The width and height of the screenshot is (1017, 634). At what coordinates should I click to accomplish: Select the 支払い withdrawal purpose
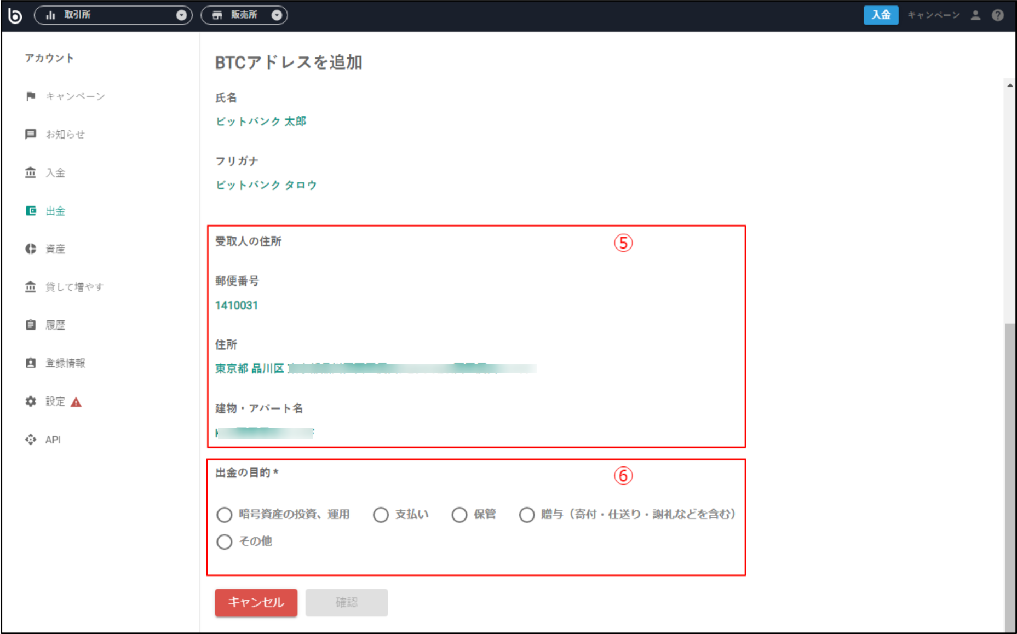tap(381, 515)
